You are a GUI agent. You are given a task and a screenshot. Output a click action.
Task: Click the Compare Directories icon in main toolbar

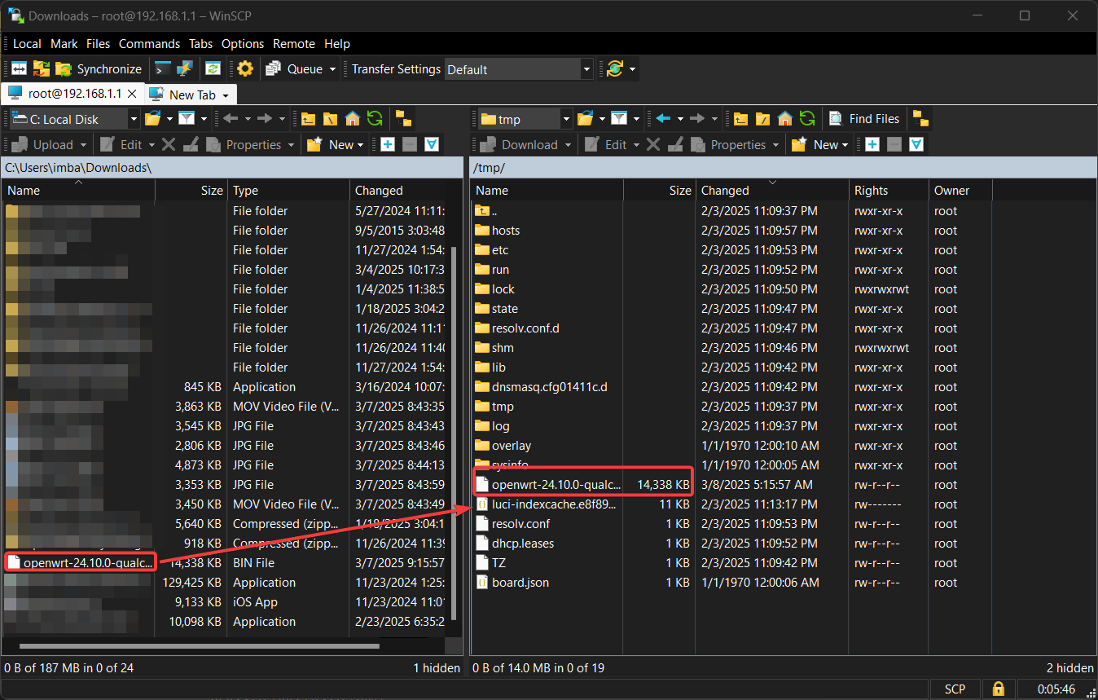[x=19, y=69]
